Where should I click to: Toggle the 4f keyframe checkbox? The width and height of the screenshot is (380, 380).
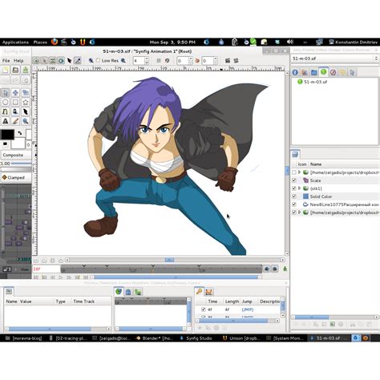pyautogui.click(x=204, y=309)
